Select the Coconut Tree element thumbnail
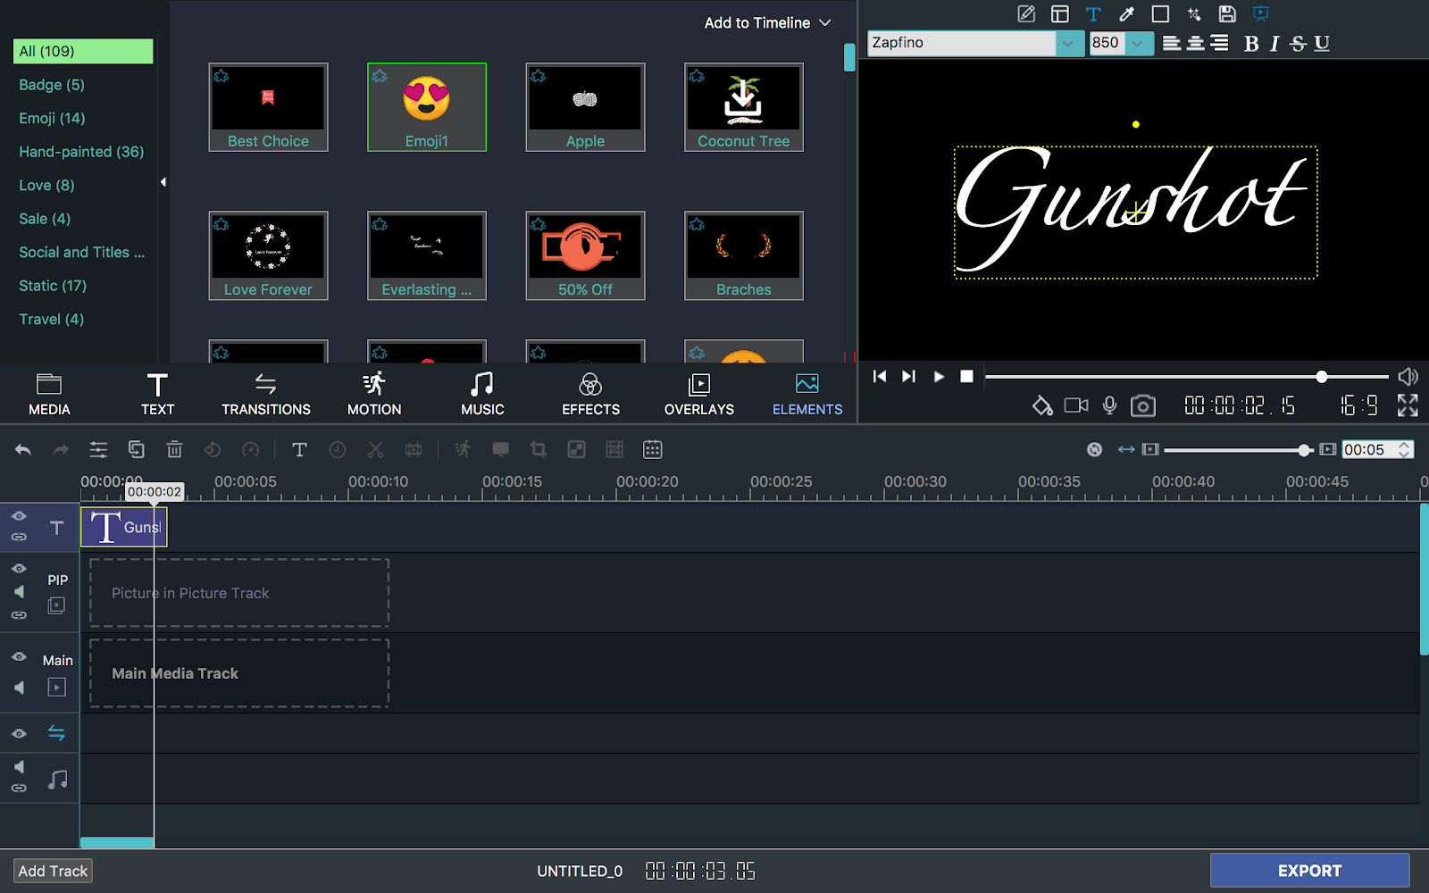The height and width of the screenshot is (893, 1429). tap(744, 107)
